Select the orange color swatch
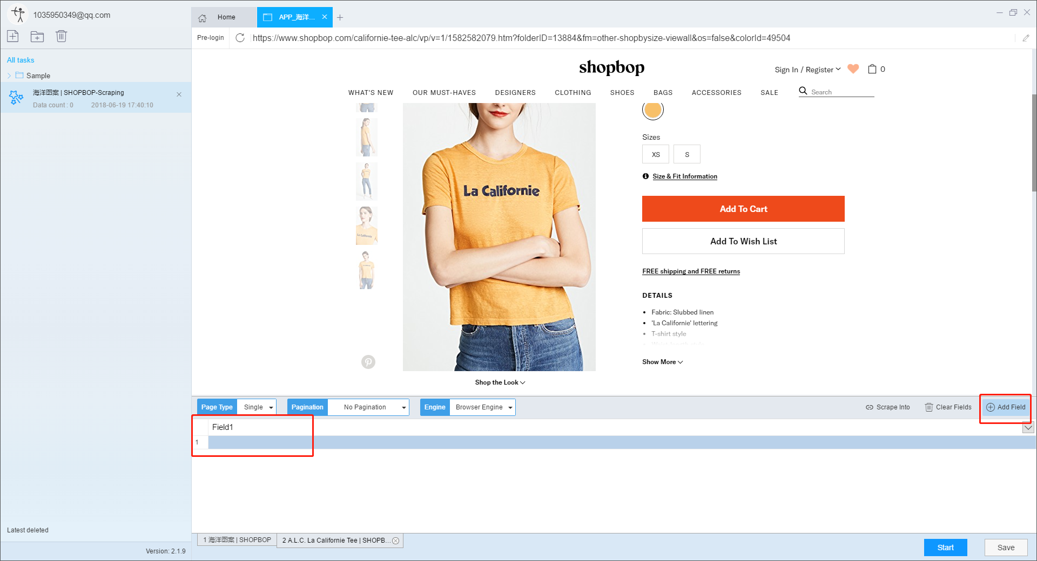The width and height of the screenshot is (1037, 561). tap(653, 110)
